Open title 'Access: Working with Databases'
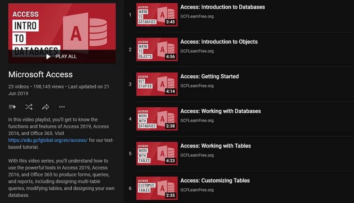Viewport: 354px width, 203px height. (220, 111)
